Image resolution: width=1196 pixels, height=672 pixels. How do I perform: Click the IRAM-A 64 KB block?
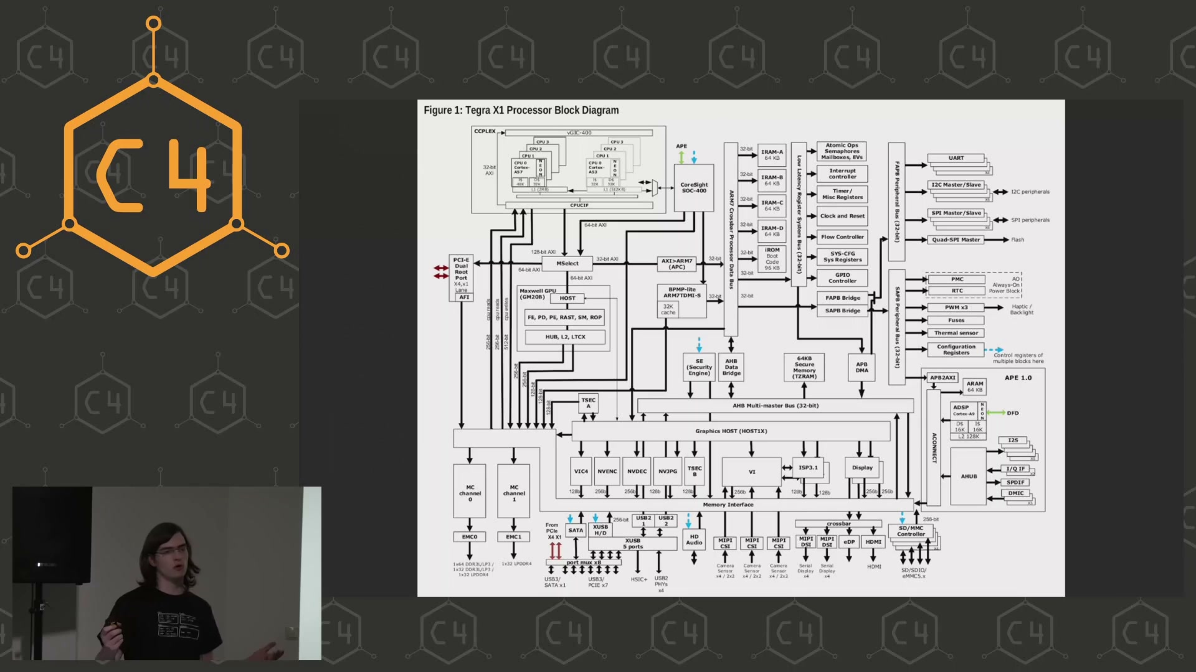[772, 155]
